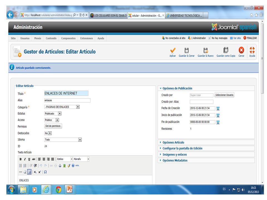Open the Ver sitio link
The image size is (267, 200).
(x=235, y=38)
